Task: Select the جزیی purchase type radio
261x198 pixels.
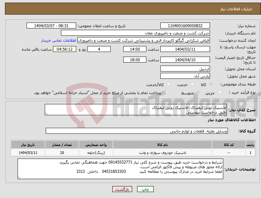Action: [220, 92]
